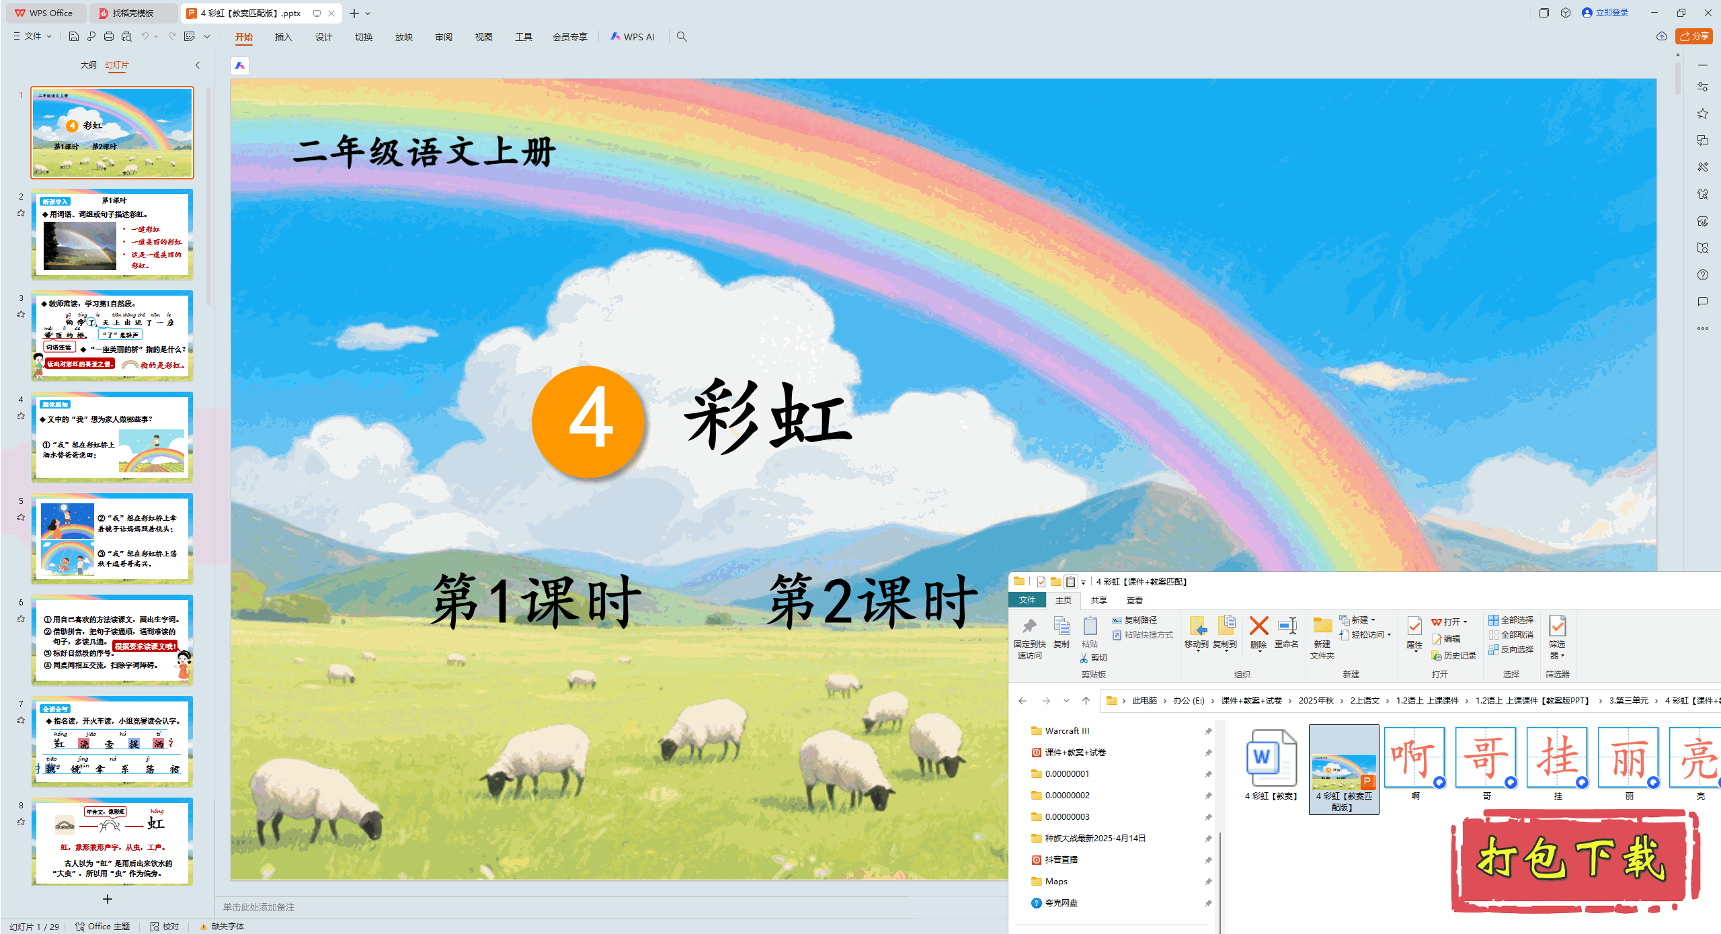Toggle the star marker on slide 5
The height and width of the screenshot is (934, 1721).
point(21,517)
